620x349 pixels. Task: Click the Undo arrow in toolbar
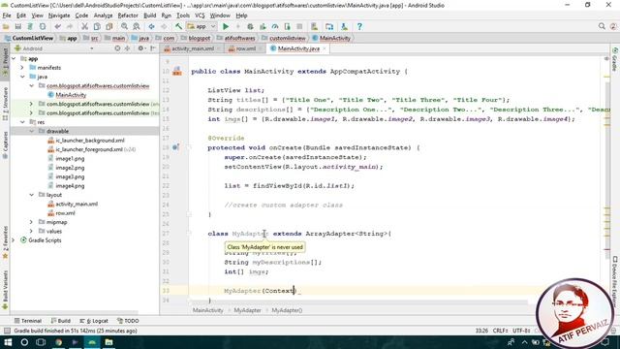pos(58,26)
